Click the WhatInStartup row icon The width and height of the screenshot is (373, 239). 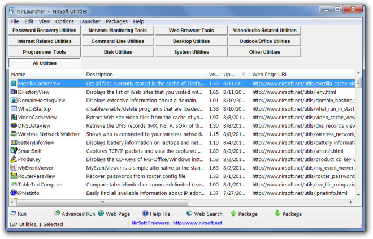[x=14, y=109]
